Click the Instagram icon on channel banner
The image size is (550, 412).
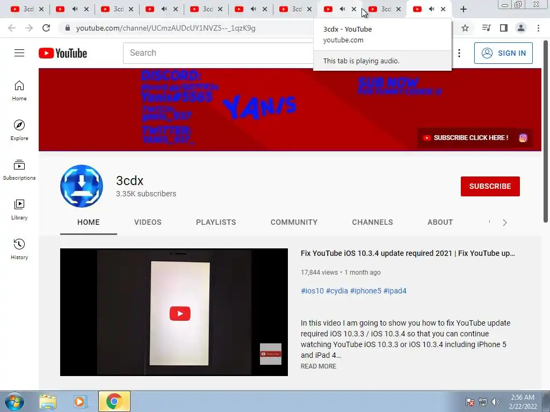coord(523,138)
